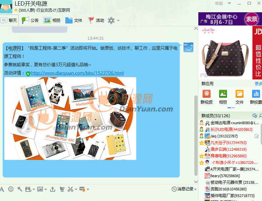
Task: Open the prize collage image in message
Action: (70, 119)
